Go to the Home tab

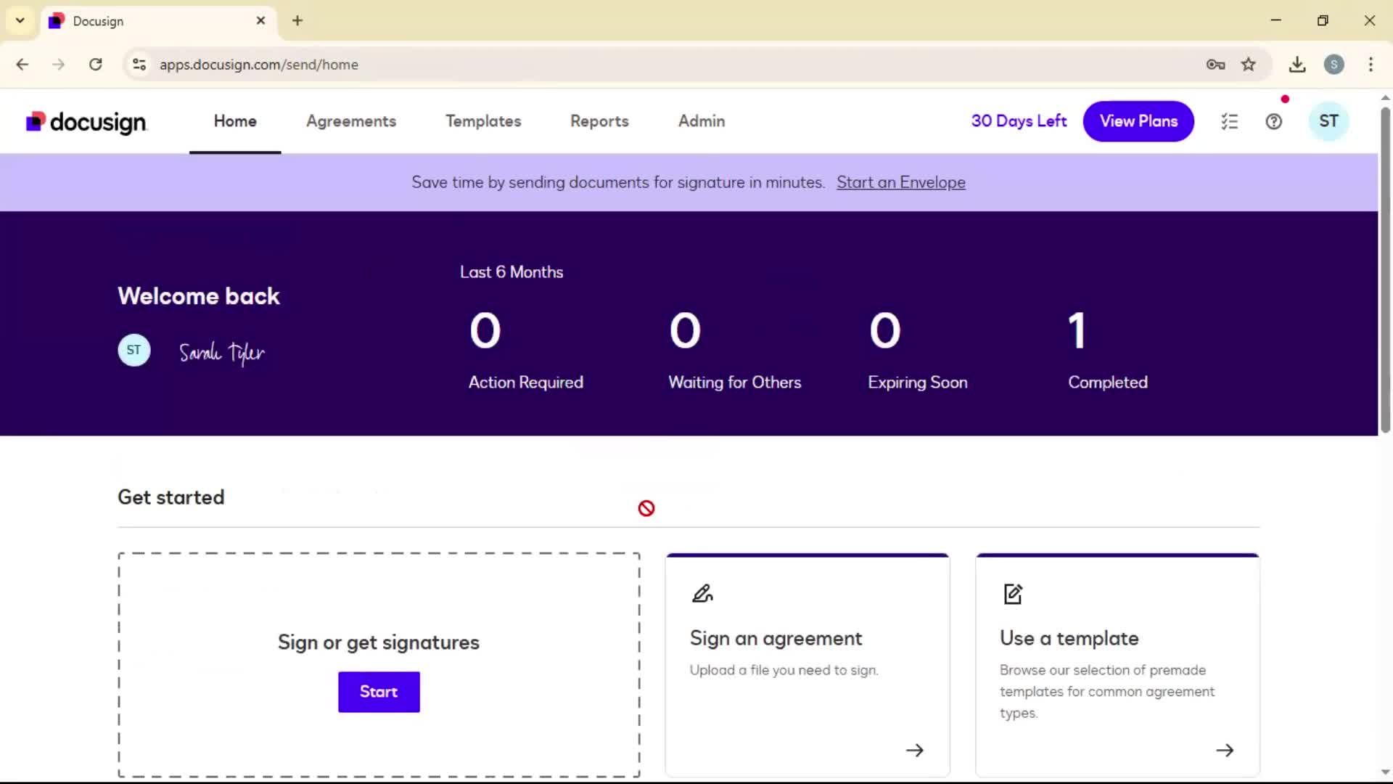(x=235, y=121)
